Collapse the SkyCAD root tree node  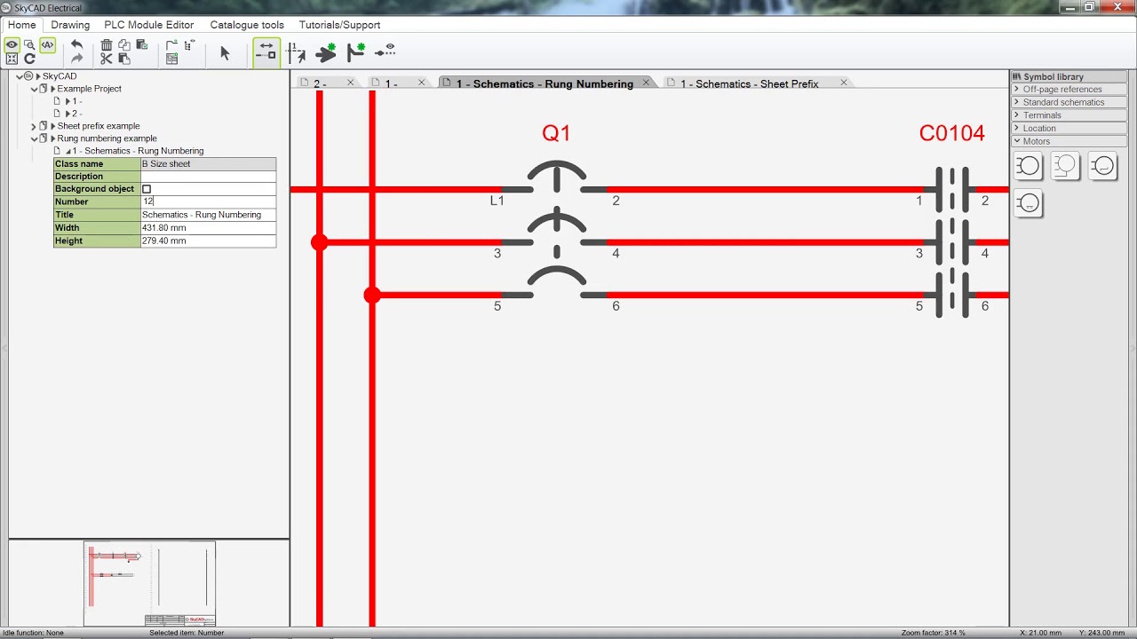(20, 76)
